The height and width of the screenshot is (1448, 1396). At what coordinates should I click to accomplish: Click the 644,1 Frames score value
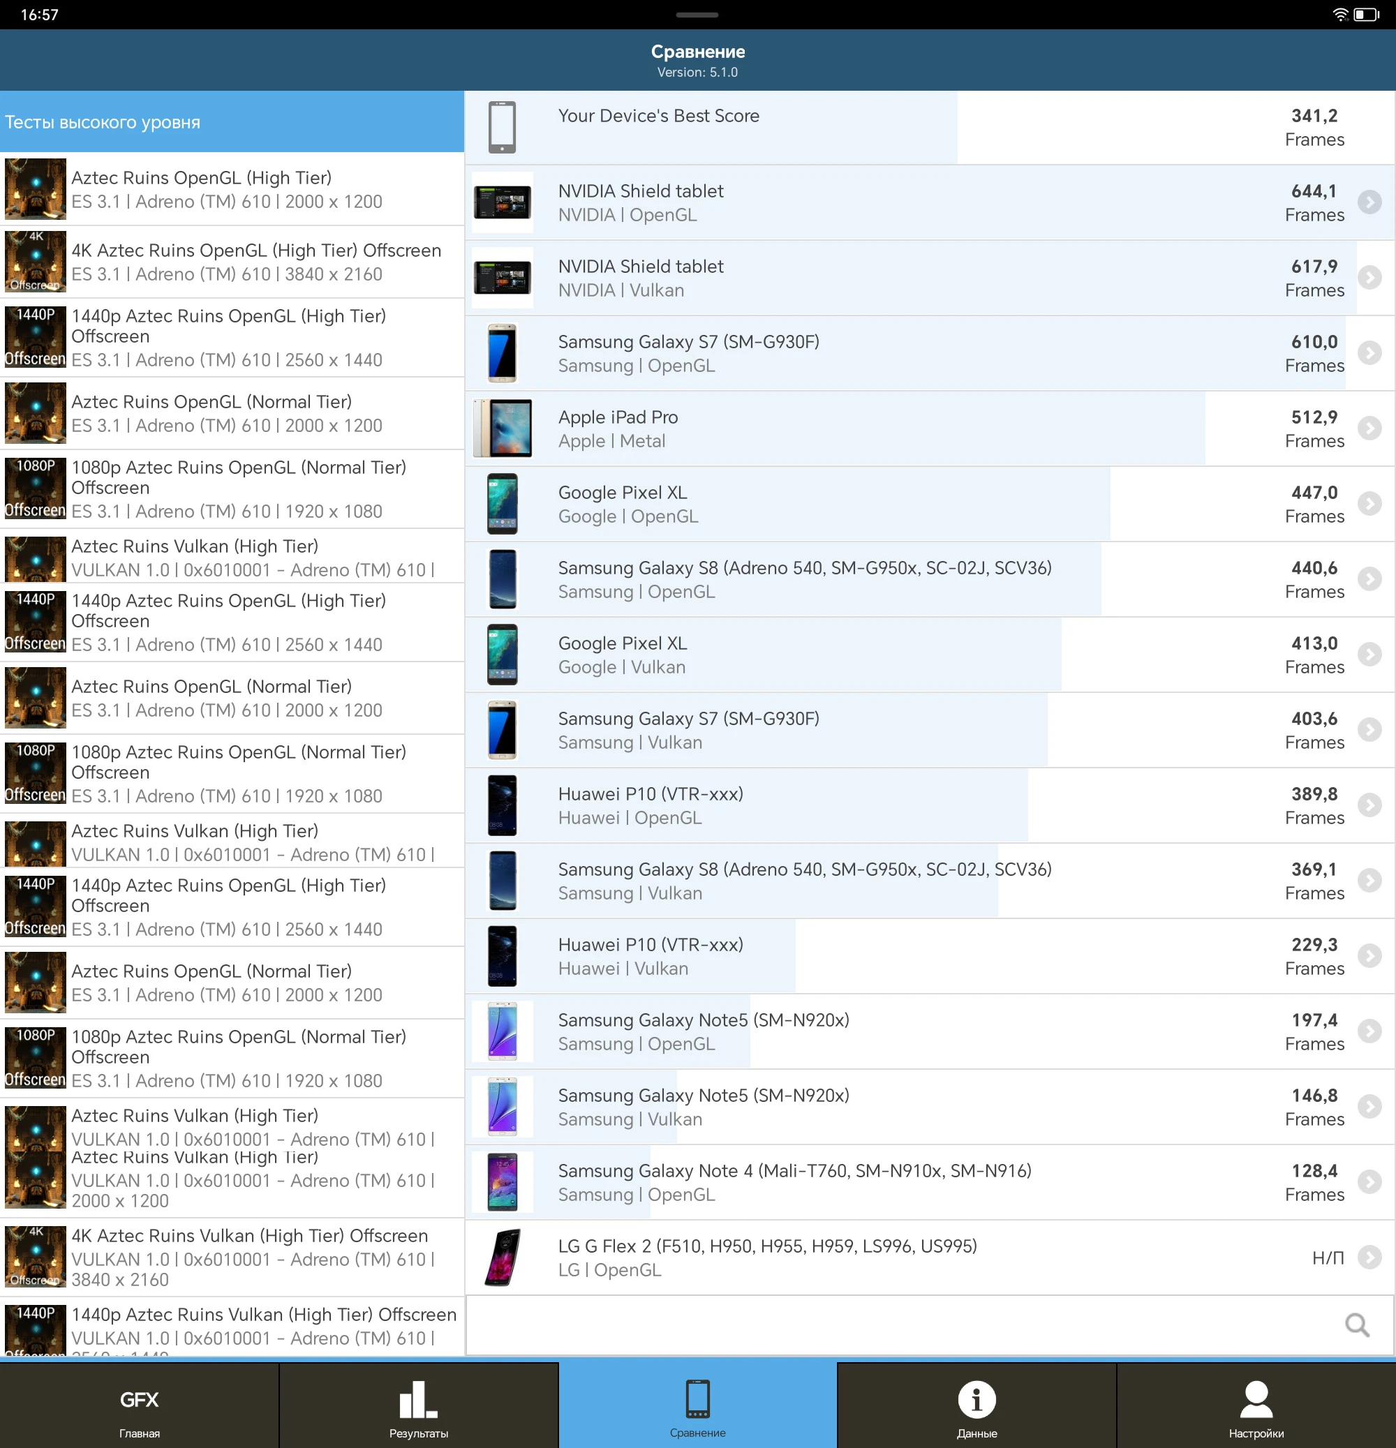click(x=1315, y=202)
